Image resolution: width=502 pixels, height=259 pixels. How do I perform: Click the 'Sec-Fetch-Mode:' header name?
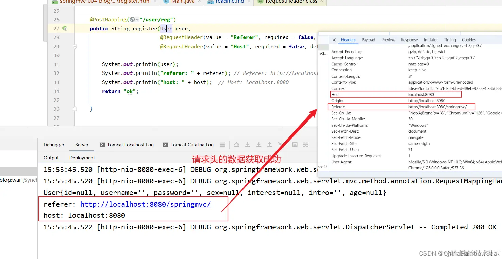click(347, 137)
